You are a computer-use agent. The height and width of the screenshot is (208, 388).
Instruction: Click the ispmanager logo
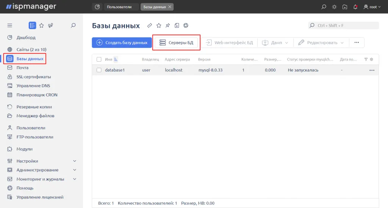coord(31,7)
